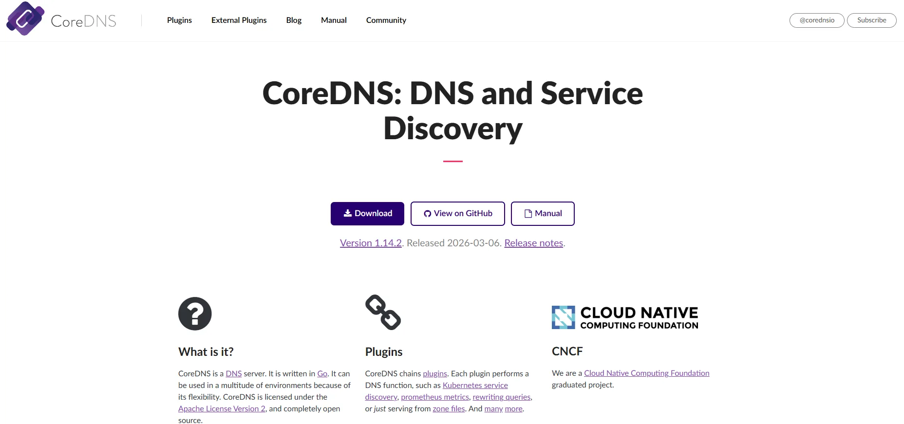Click the CoreDNS logo icon
This screenshot has height=424, width=904.
(25, 18)
